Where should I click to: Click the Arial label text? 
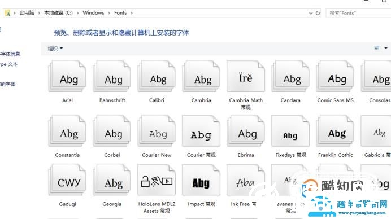pyautogui.click(x=67, y=100)
